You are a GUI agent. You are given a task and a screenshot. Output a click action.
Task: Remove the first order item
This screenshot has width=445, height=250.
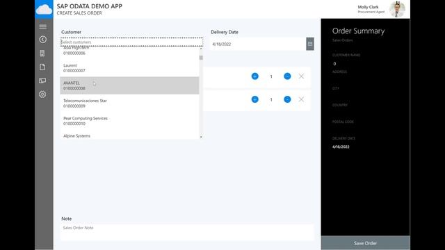pyautogui.click(x=301, y=76)
